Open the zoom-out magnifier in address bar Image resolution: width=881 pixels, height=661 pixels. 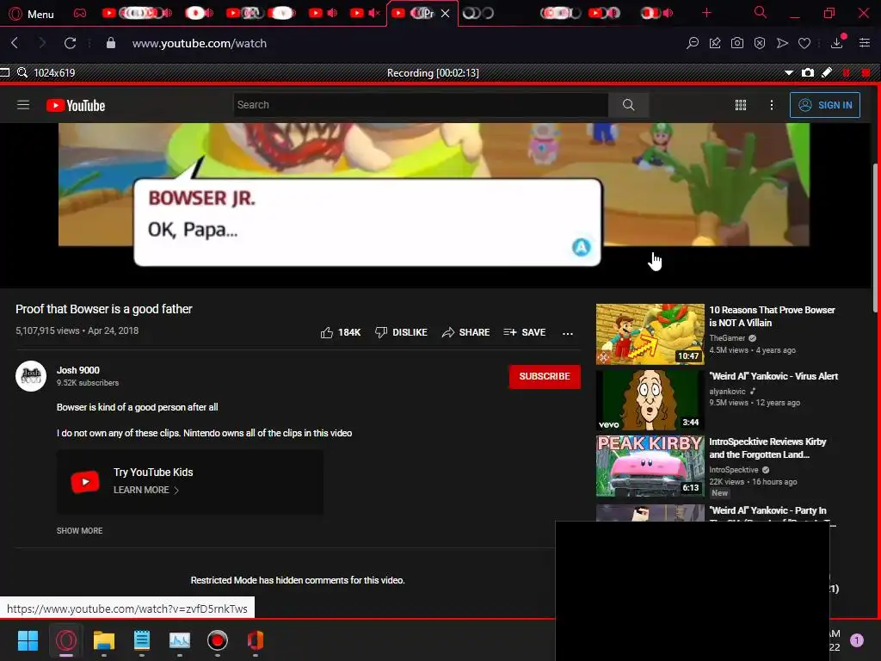pyautogui.click(x=693, y=43)
